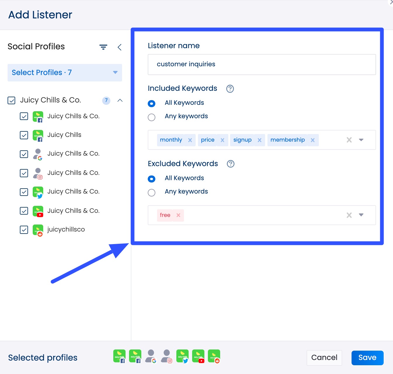Viewport: 393px width, 374px height.
Task: Click the filter icon beside Social Profiles
Action: pyautogui.click(x=103, y=47)
